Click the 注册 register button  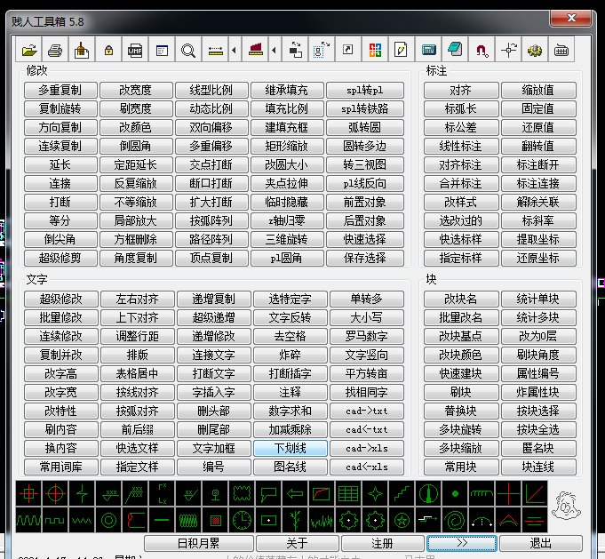tap(382, 543)
